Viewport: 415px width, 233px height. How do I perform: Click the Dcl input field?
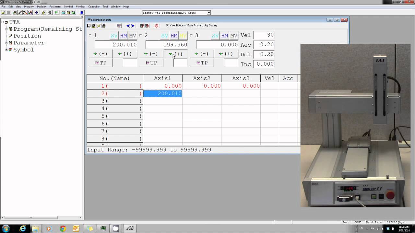264,54
